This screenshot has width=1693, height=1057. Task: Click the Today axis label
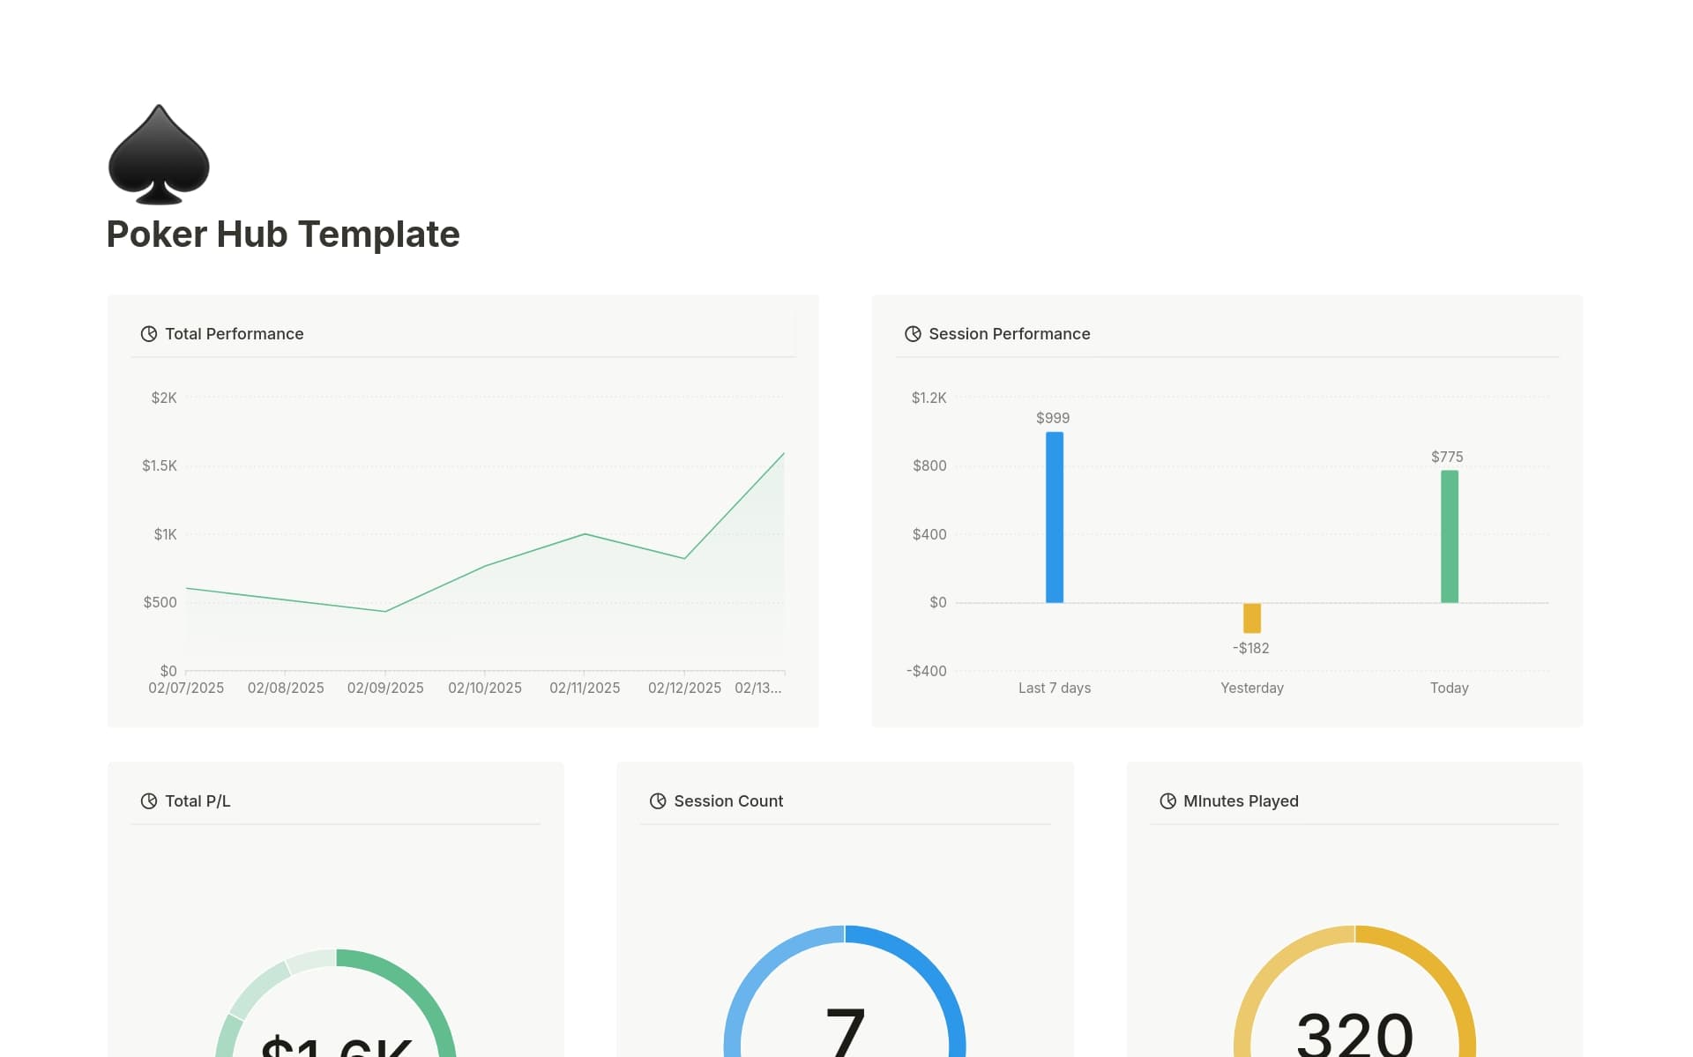tap(1449, 688)
